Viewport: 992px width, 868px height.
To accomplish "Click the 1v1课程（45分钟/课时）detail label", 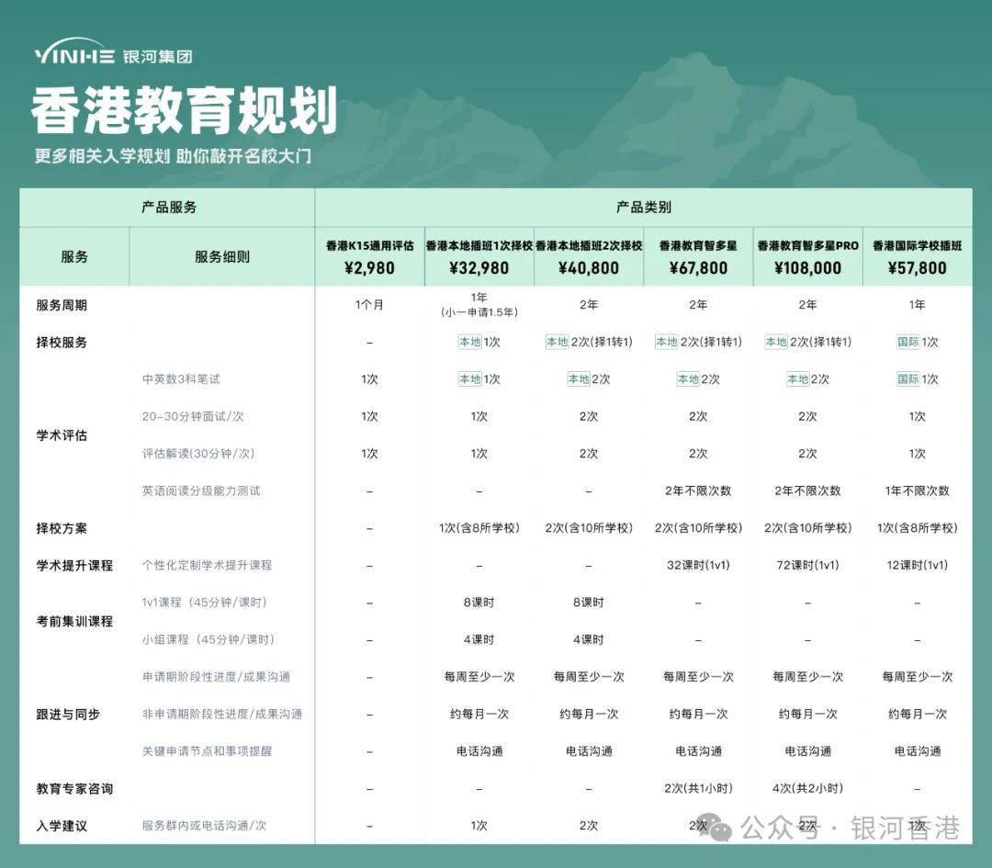I will pos(204,603).
